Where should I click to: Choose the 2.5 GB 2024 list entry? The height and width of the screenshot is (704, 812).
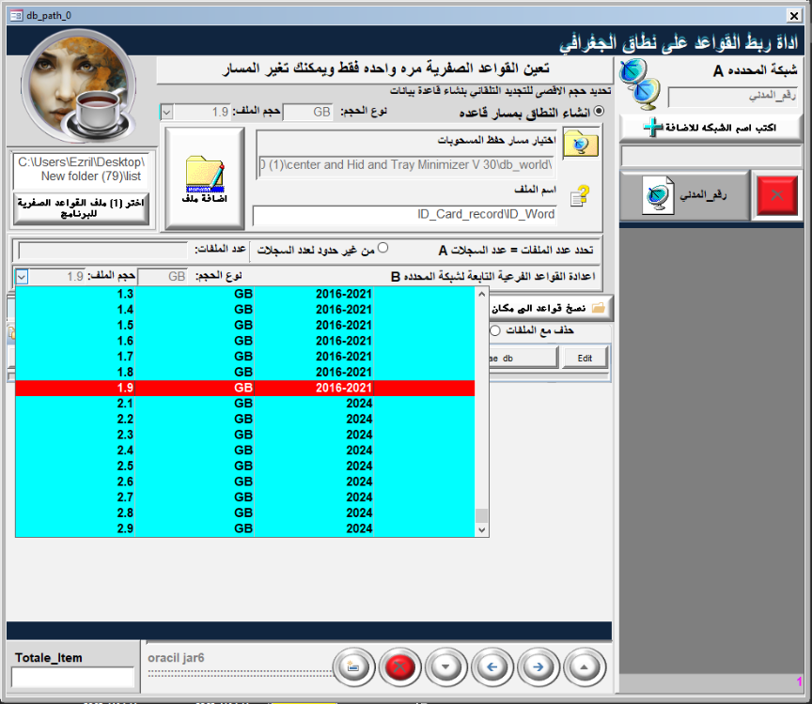244,466
